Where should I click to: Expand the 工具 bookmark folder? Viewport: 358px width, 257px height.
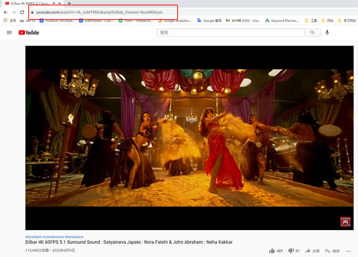(x=311, y=21)
